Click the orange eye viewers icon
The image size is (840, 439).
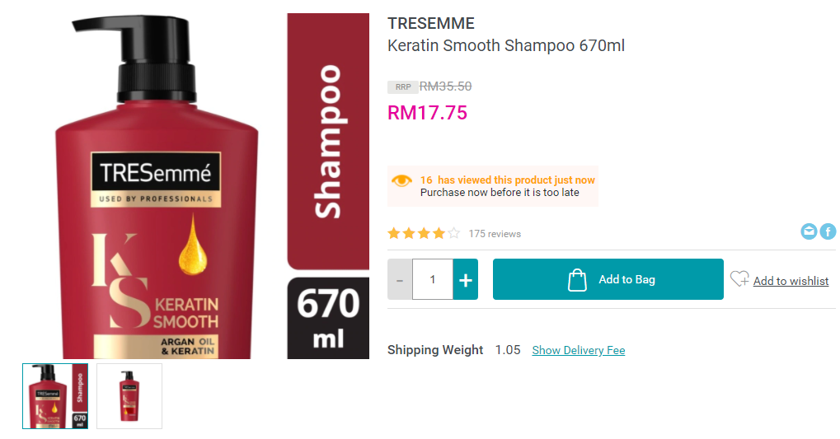pos(401,181)
